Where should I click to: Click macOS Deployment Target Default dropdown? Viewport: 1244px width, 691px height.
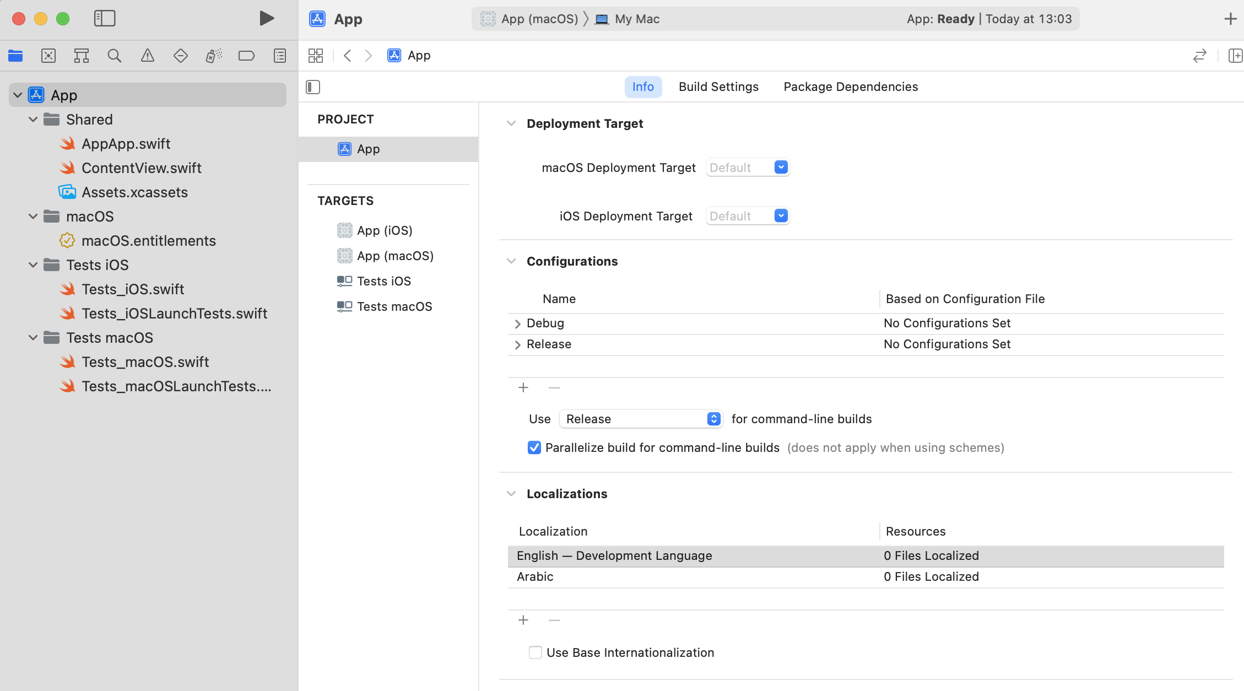[x=747, y=168]
